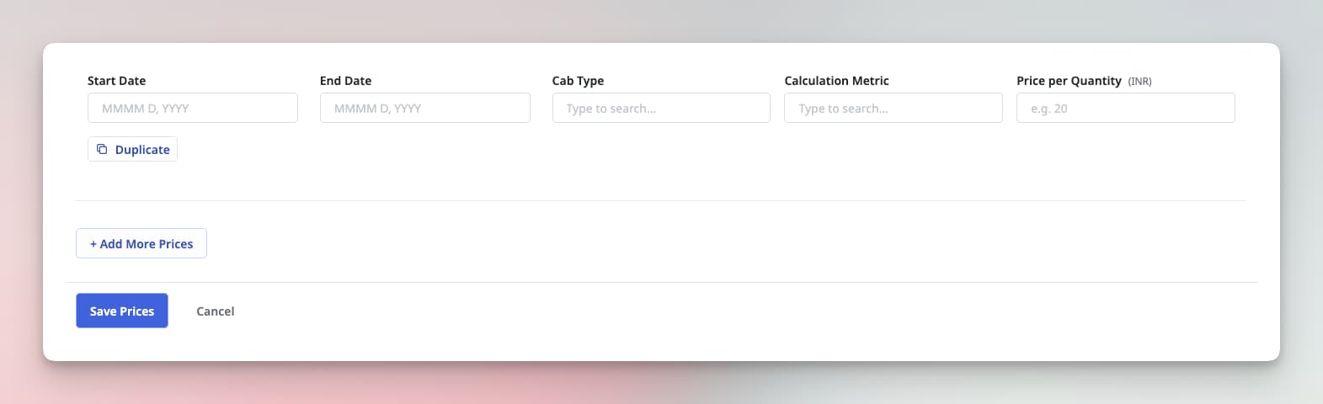Click the plus sign on Add More Prices

click(x=93, y=243)
